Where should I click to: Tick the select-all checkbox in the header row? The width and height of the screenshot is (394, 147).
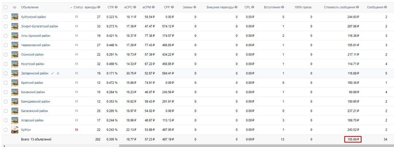point(5,7)
